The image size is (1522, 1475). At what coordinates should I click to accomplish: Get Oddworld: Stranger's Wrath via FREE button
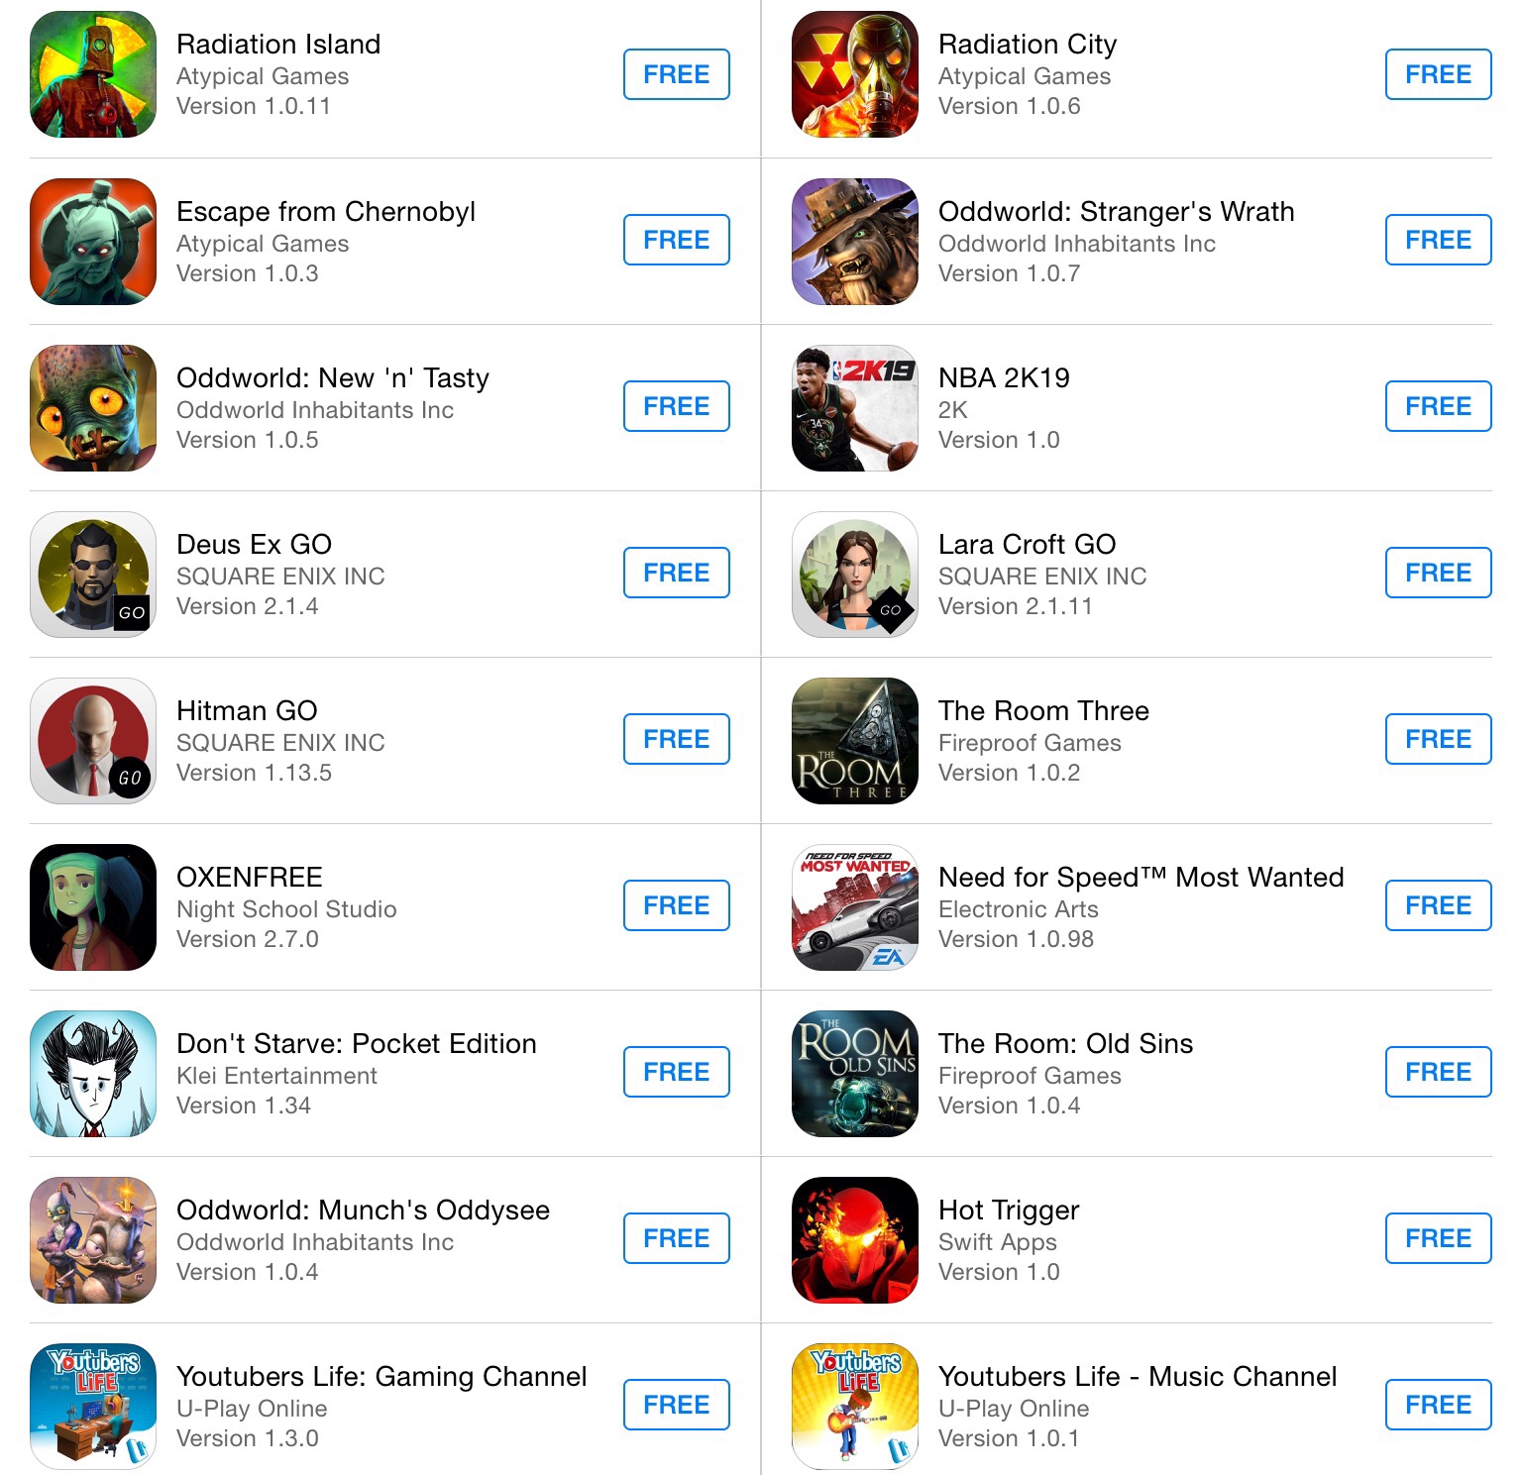click(1438, 240)
